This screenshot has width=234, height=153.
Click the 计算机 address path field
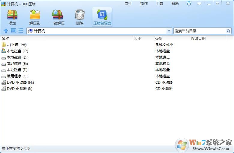(100, 31)
